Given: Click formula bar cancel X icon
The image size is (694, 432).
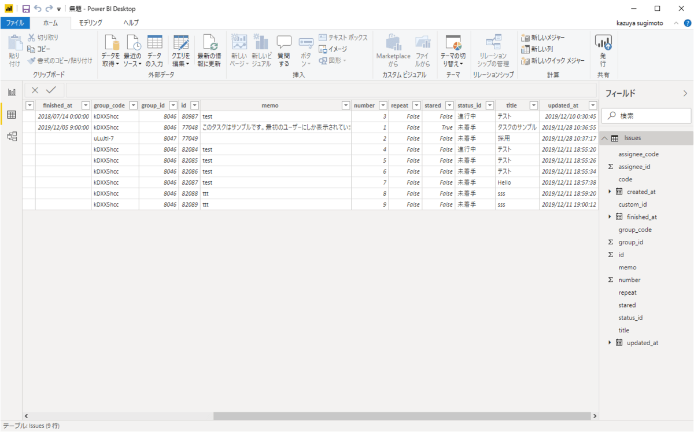Looking at the screenshot, I should point(35,90).
